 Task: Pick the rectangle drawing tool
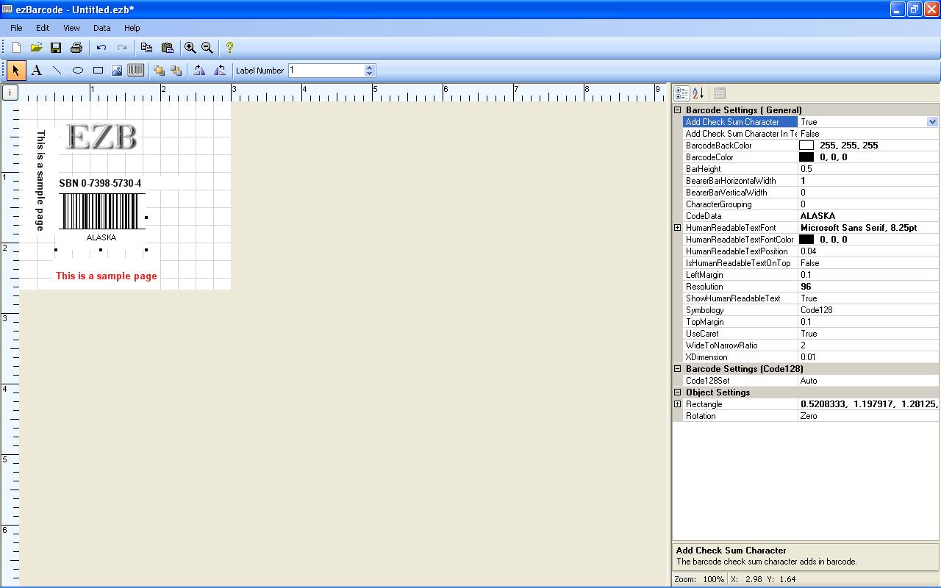point(98,71)
